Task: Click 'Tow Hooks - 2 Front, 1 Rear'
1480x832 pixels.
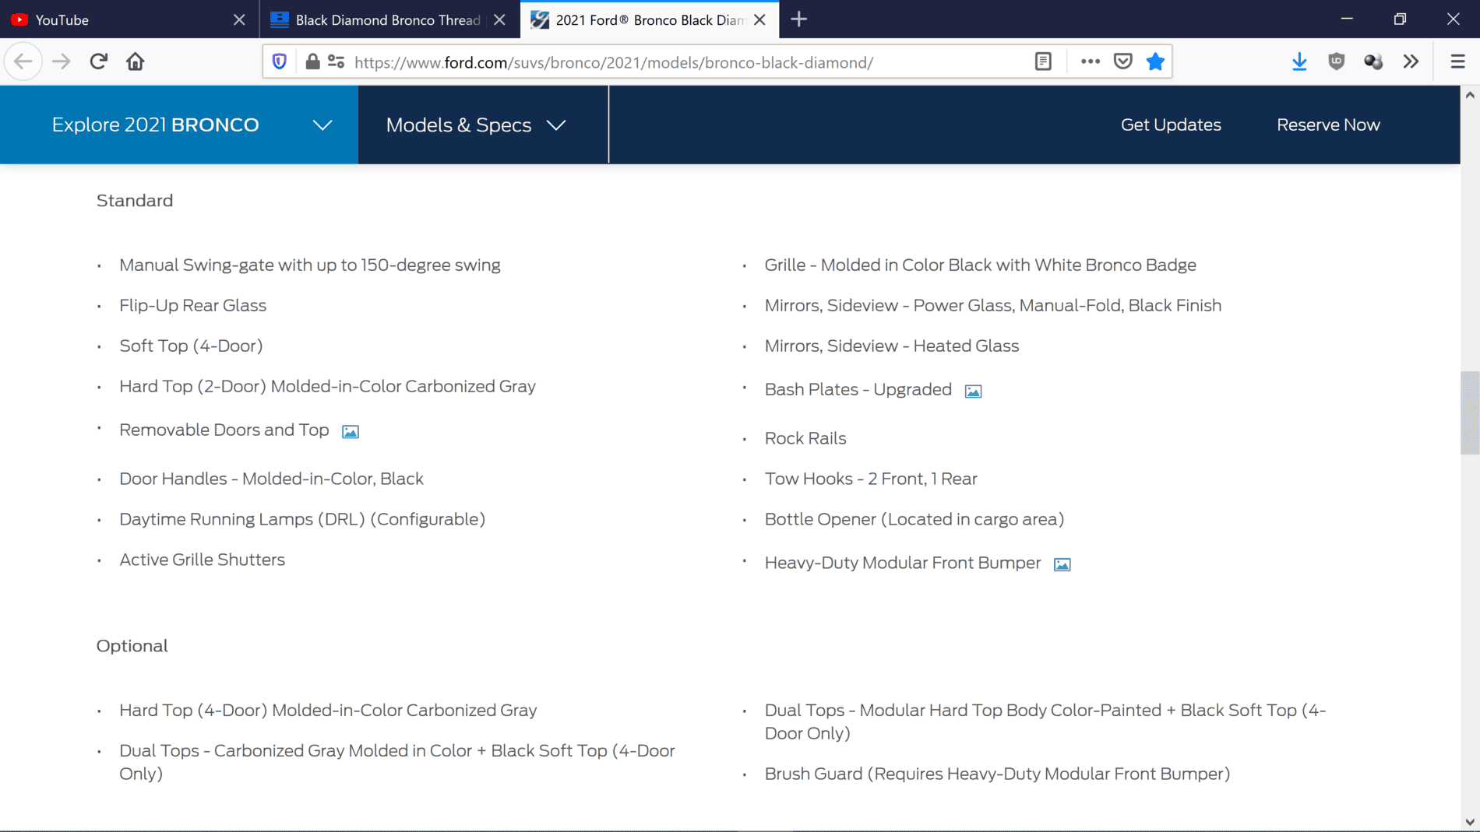Action: pos(870,479)
